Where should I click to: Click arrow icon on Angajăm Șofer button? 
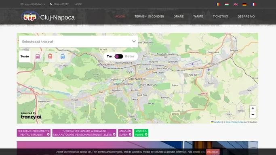point(130,134)
